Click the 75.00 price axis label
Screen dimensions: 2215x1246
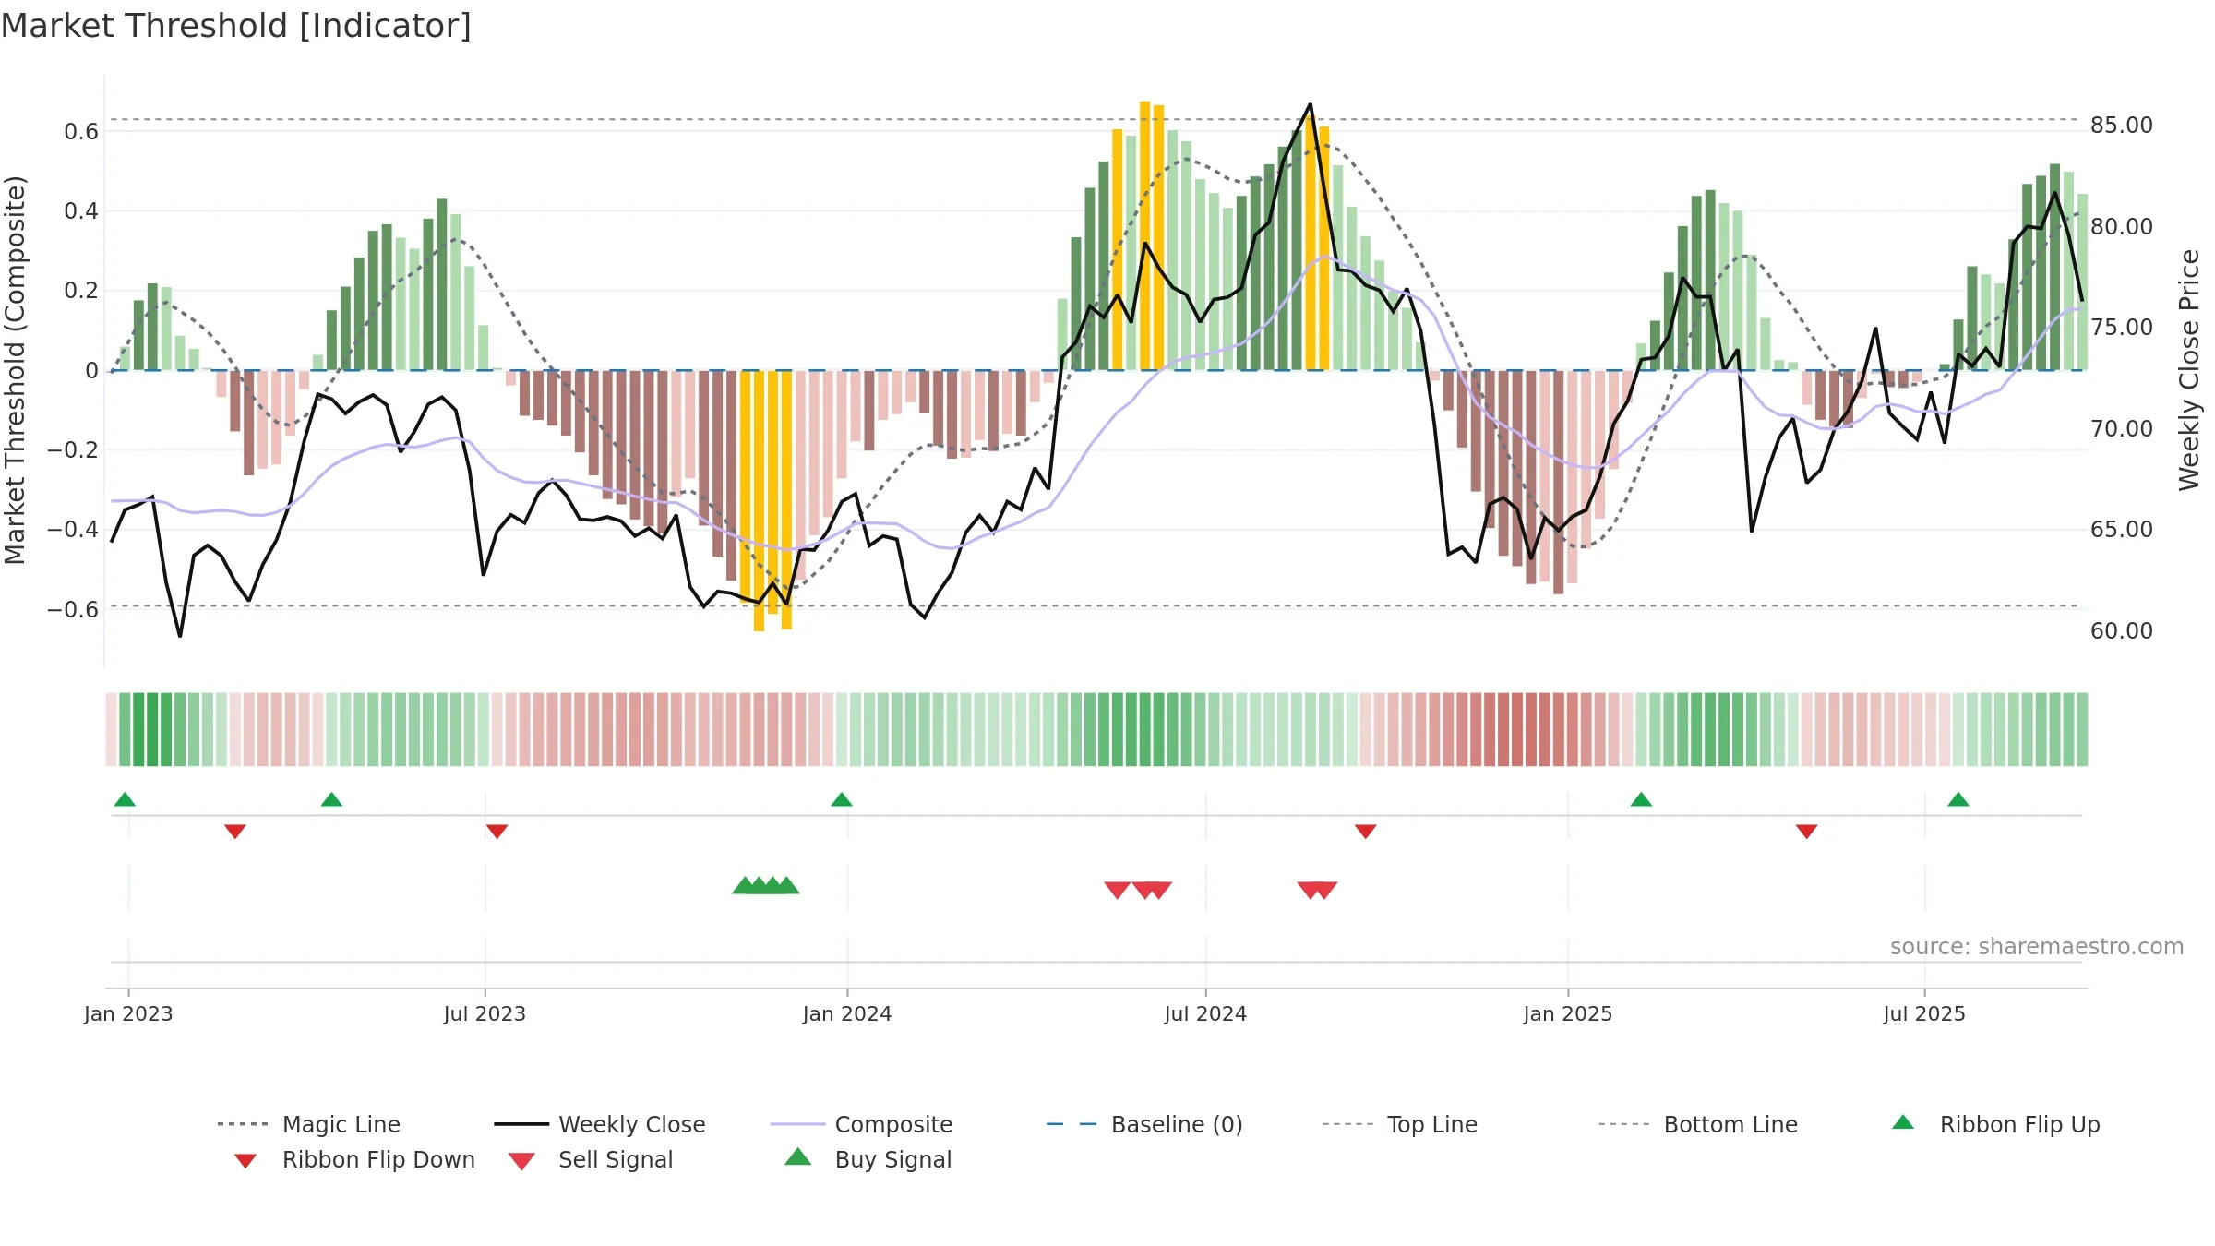(x=2122, y=328)
